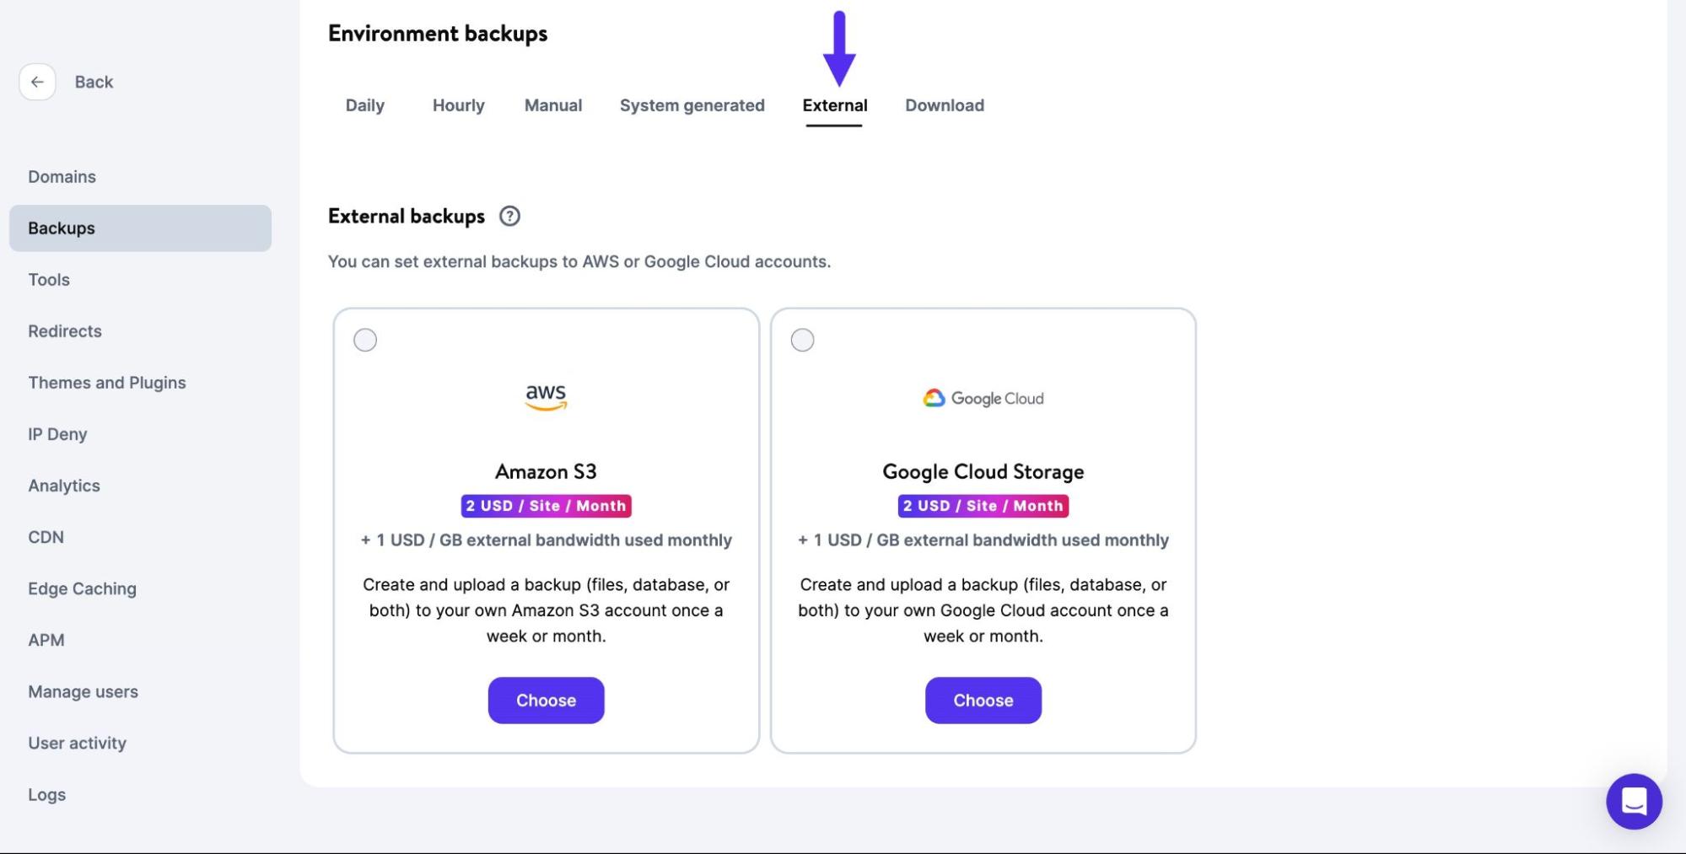
Task: Click the AWS logo on the S3 card
Action: coord(546,396)
